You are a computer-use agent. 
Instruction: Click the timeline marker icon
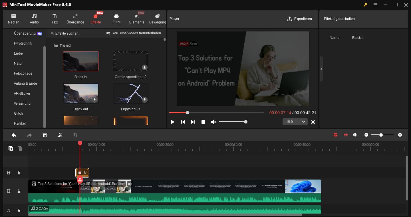(355, 135)
